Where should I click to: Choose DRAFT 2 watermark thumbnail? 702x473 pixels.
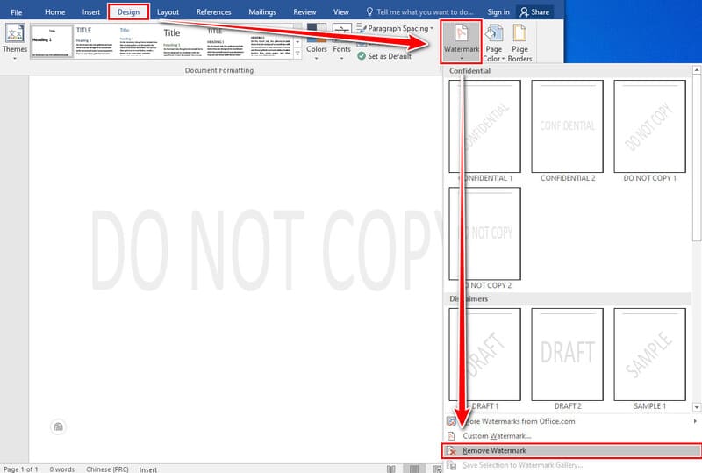[567, 355]
